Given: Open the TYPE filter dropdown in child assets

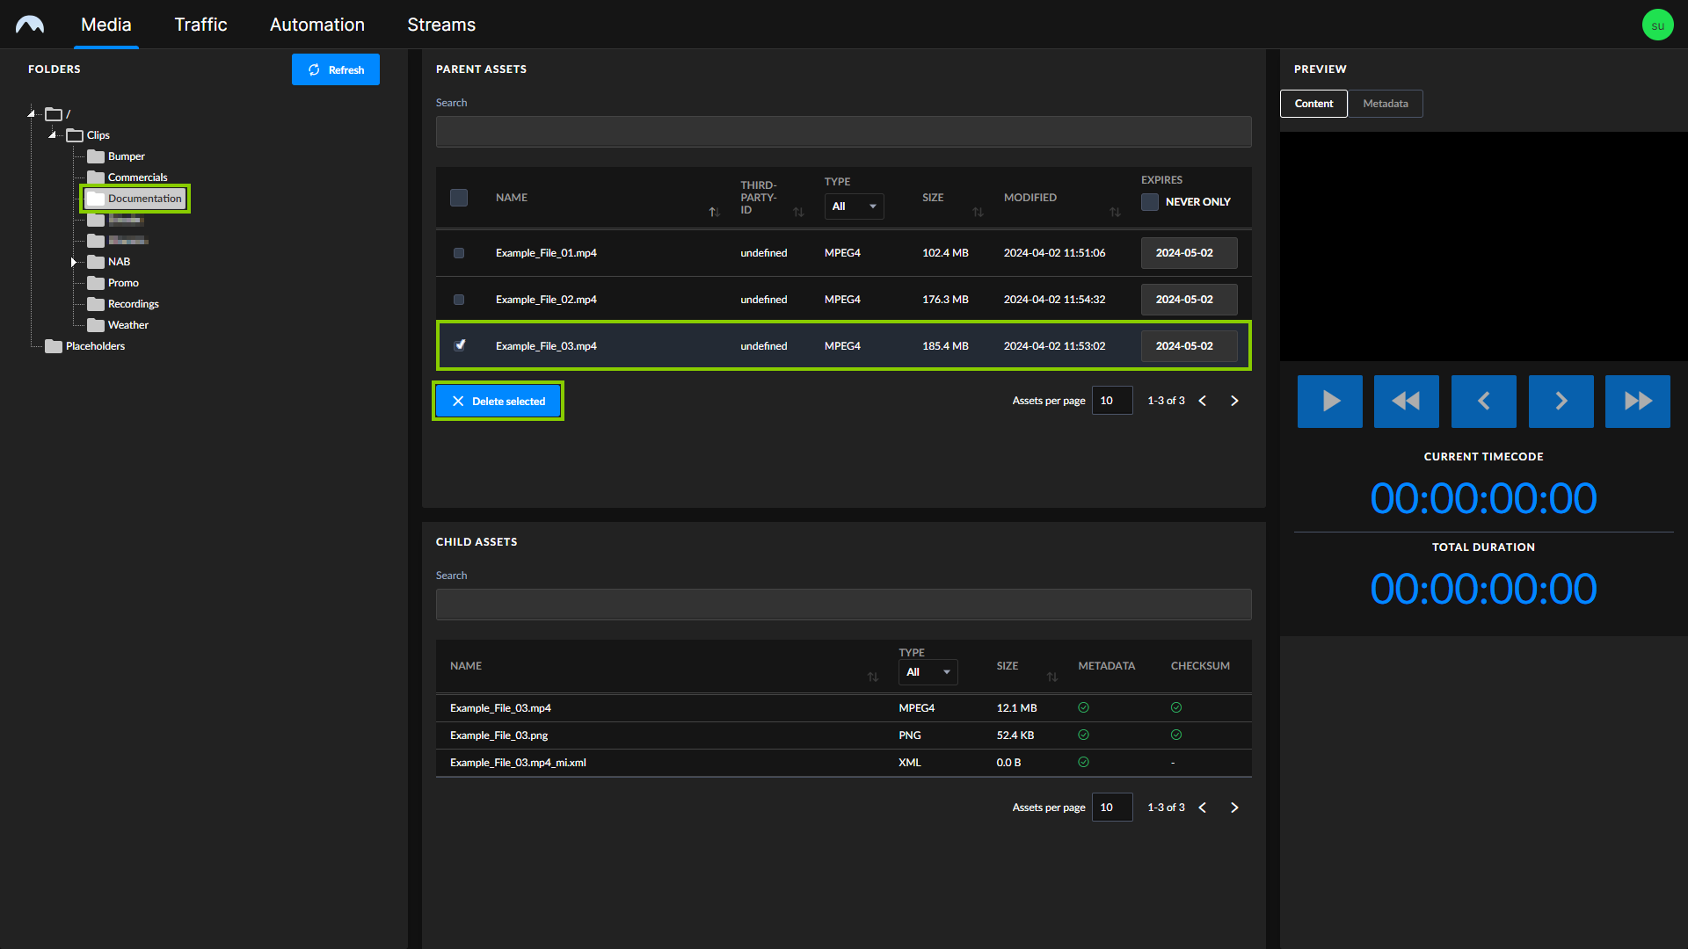Looking at the screenshot, I should pos(927,671).
